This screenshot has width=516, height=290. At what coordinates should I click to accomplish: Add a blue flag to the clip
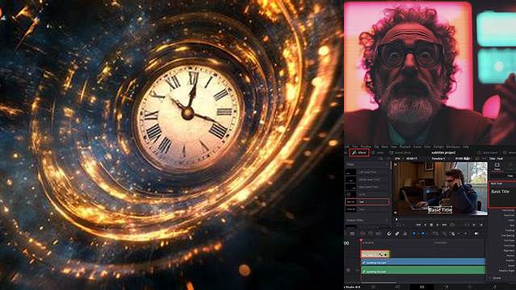click(414, 234)
